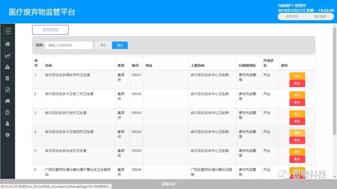The width and height of the screenshot is (337, 189).
Task: Click 歇业 for 安次区仇庄乡大王务二村卫生室
Action: (297, 102)
